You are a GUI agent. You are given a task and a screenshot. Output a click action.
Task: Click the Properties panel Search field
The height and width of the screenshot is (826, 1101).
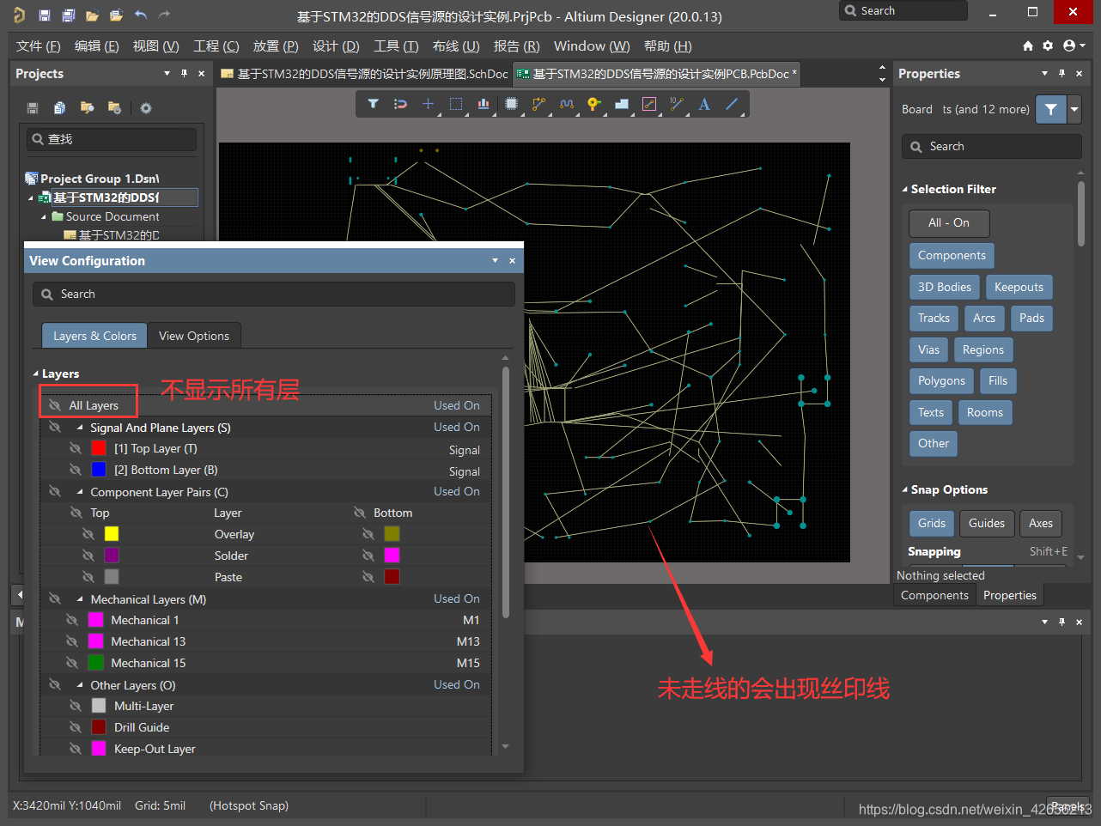992,147
